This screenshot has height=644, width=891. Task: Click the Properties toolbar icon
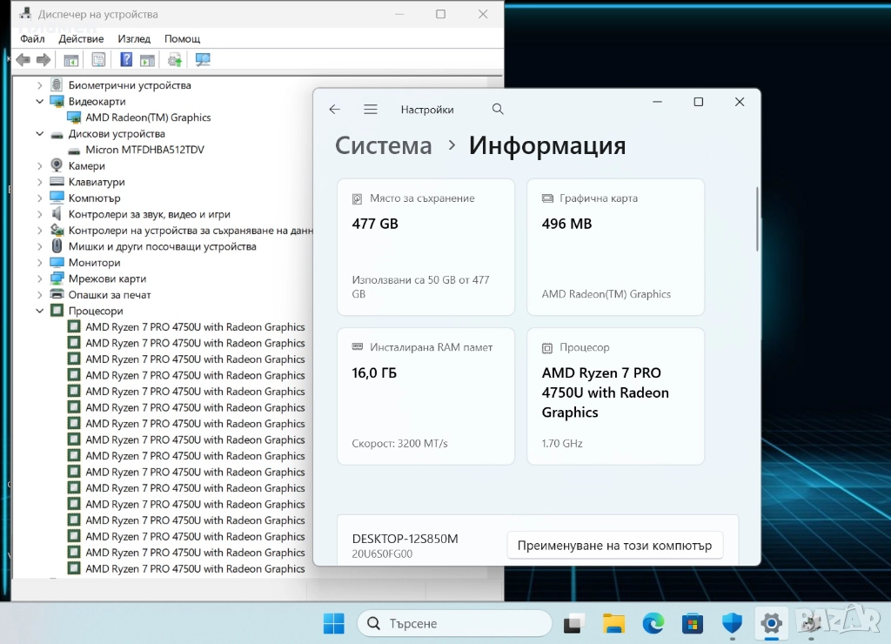coord(98,60)
